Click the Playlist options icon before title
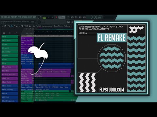Screen dimensions: 157x117 tap(34, 26)
